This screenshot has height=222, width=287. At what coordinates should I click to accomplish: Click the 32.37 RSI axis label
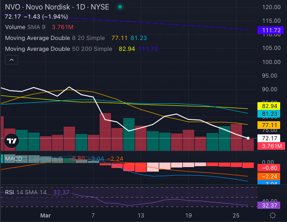269,205
